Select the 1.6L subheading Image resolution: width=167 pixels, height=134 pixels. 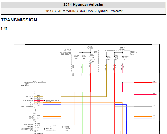[x=4, y=29]
